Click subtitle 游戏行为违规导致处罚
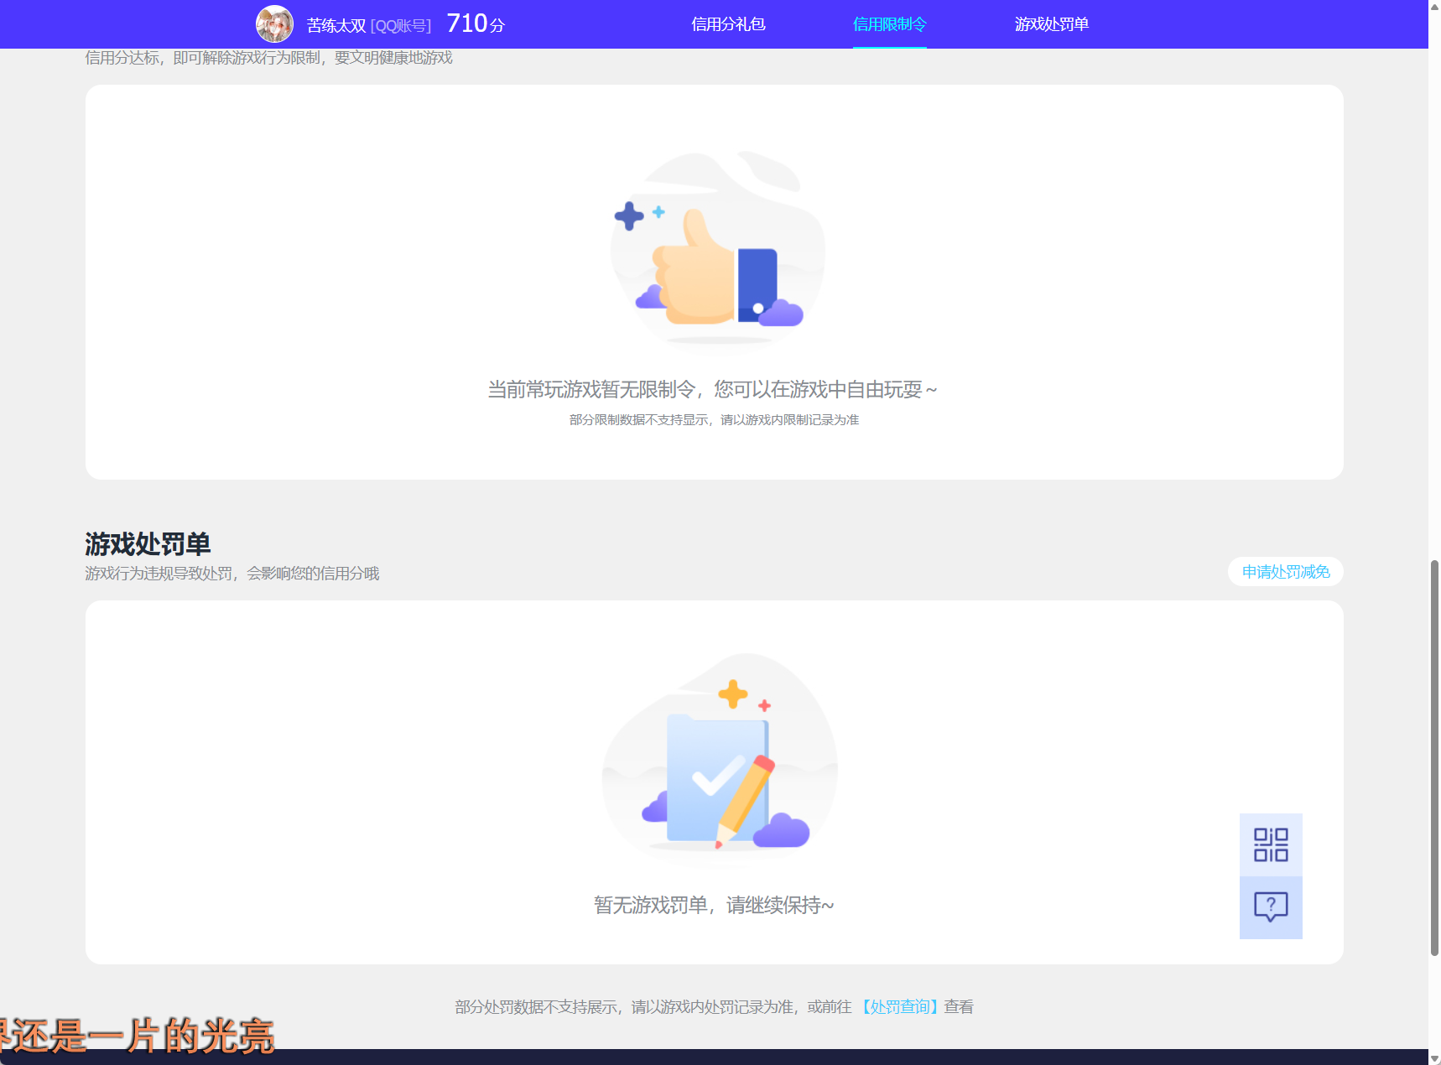 click(x=159, y=574)
